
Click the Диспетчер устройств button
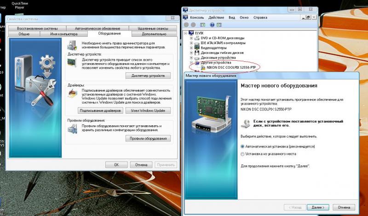(148, 76)
